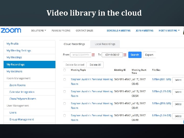The image size is (184, 138).
Task: Expand the Host a Meeting dropdown
Action: pyautogui.click(x=169, y=30)
